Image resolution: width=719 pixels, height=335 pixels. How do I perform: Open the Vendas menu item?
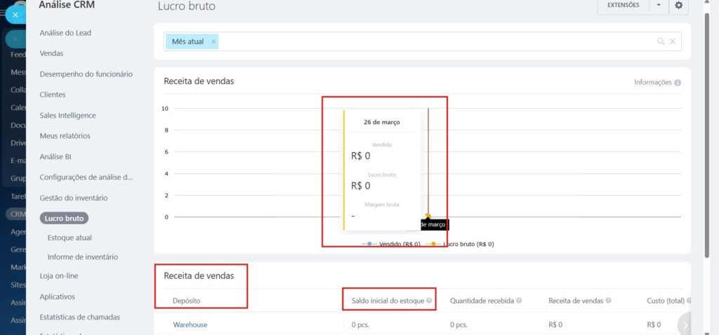coord(51,53)
